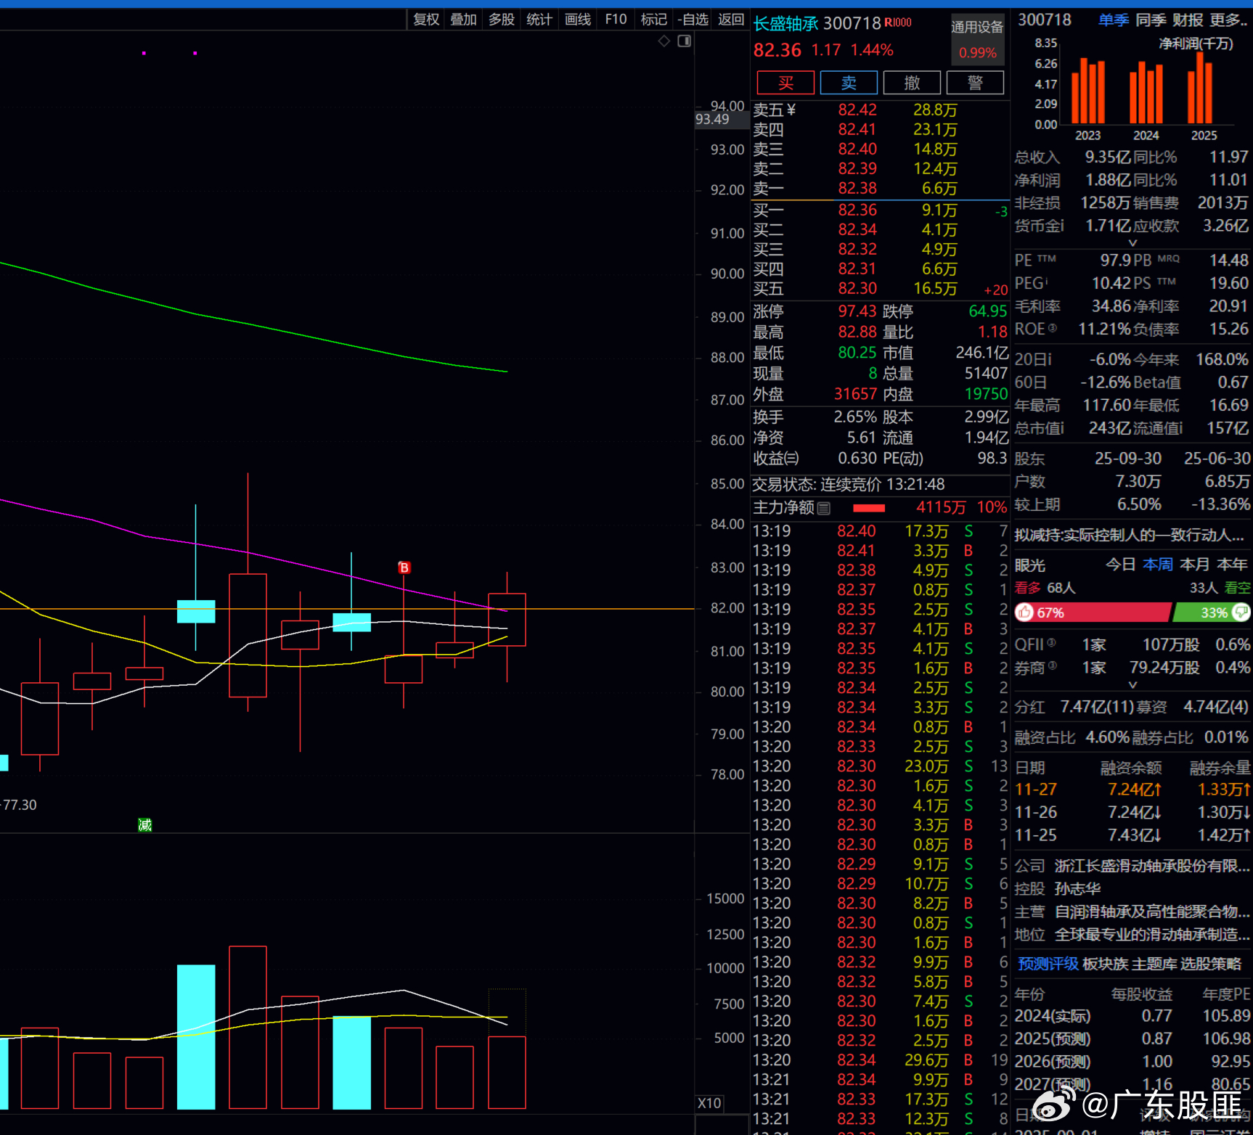Click the thumbs-up 看多 icon
This screenshot has height=1135, width=1253.
click(x=1024, y=612)
